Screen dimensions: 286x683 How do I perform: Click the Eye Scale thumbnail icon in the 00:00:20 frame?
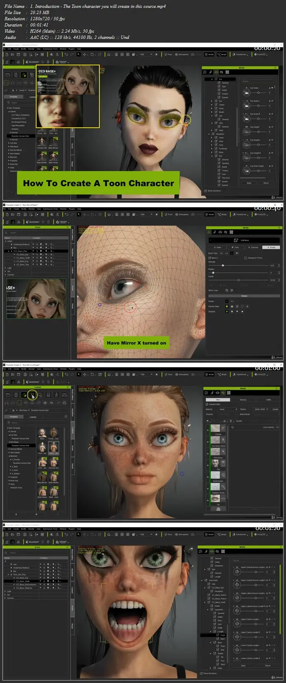coord(246,93)
